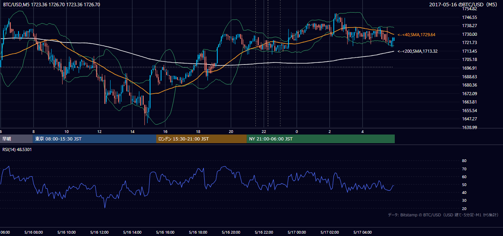The image size is (503, 236).
Task: Click RSI axis level 50
Action: [x=464, y=184]
